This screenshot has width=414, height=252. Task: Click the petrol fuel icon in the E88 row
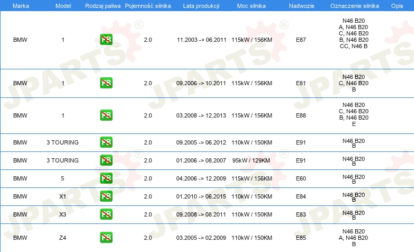pyautogui.click(x=106, y=115)
